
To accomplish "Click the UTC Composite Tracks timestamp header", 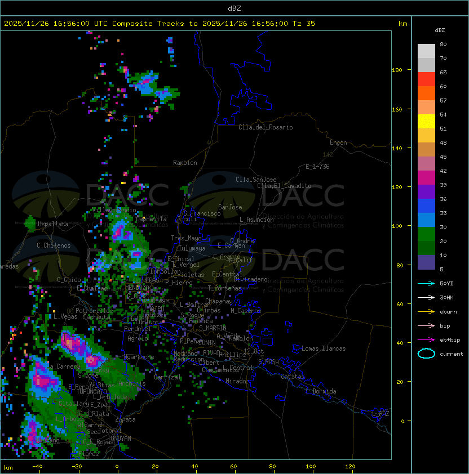I will coord(160,24).
